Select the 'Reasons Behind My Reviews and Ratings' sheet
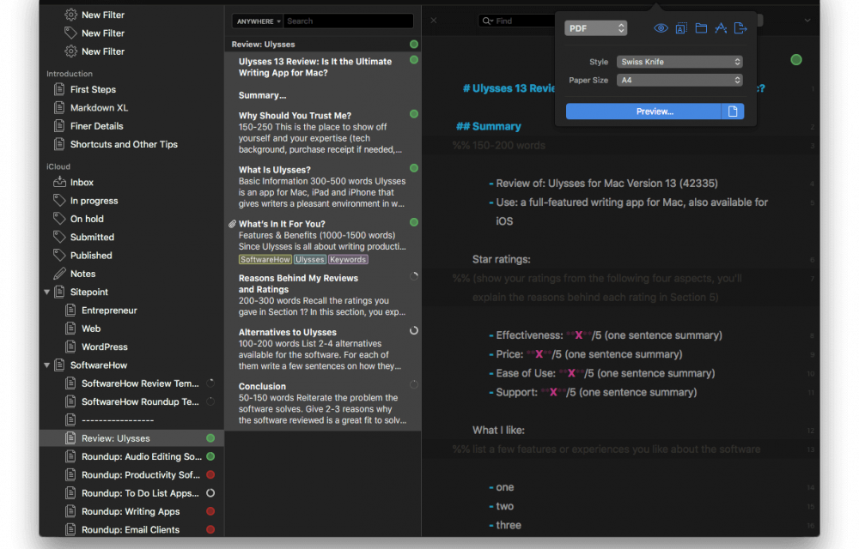This screenshot has height=549, width=859. coord(323,295)
